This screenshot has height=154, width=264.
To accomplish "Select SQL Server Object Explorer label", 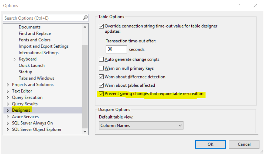I will coord(37,129).
